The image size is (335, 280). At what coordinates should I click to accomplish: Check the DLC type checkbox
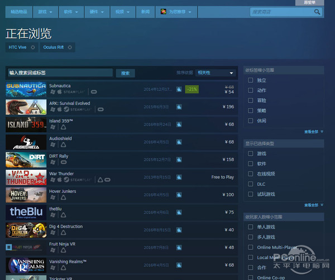point(250,184)
